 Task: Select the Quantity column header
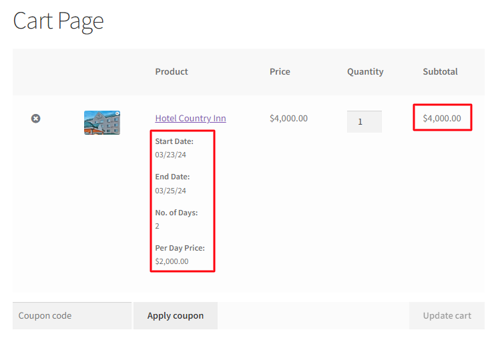[x=365, y=72]
